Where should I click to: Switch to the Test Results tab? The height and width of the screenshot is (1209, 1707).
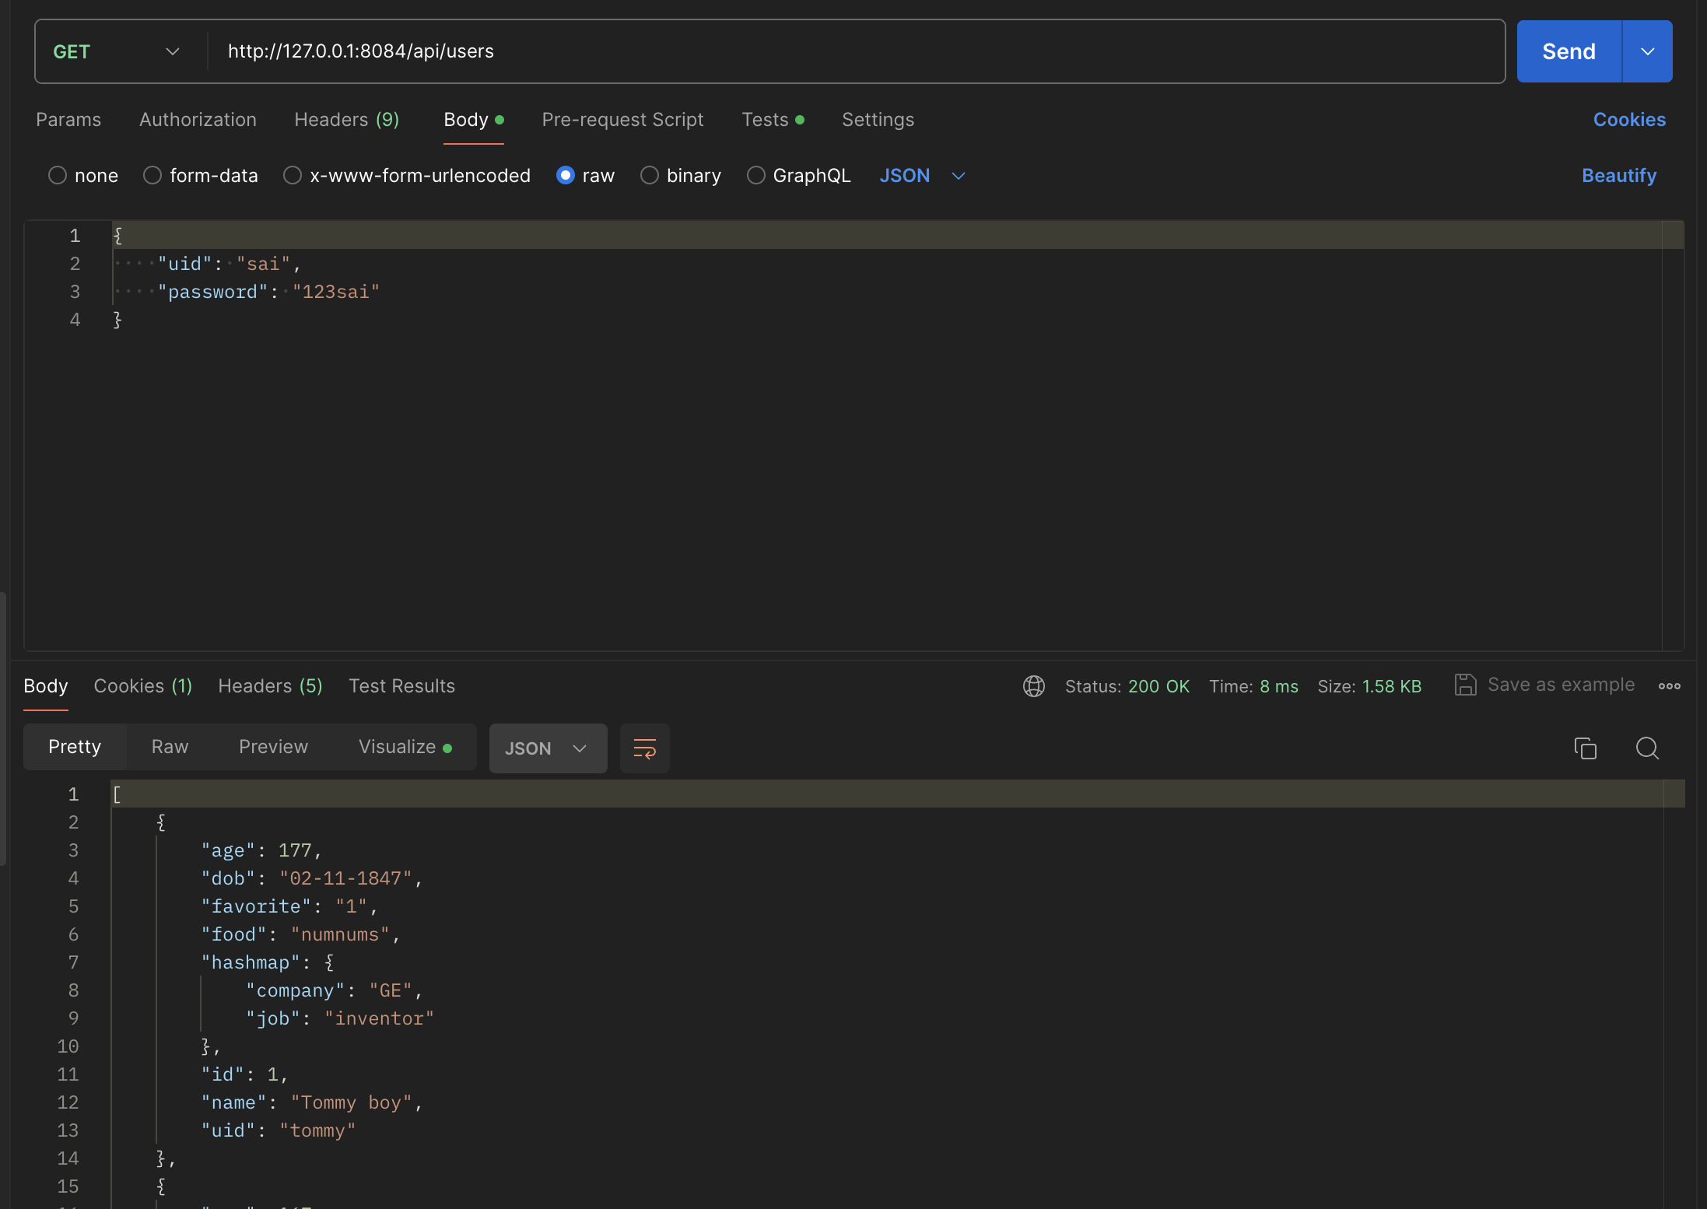coord(401,686)
